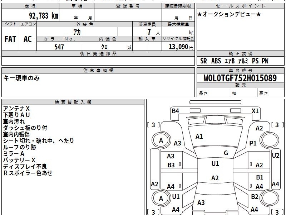Click the inspector note 室内内張傷
The image size is (286, 215).
pyautogui.click(x=16, y=134)
